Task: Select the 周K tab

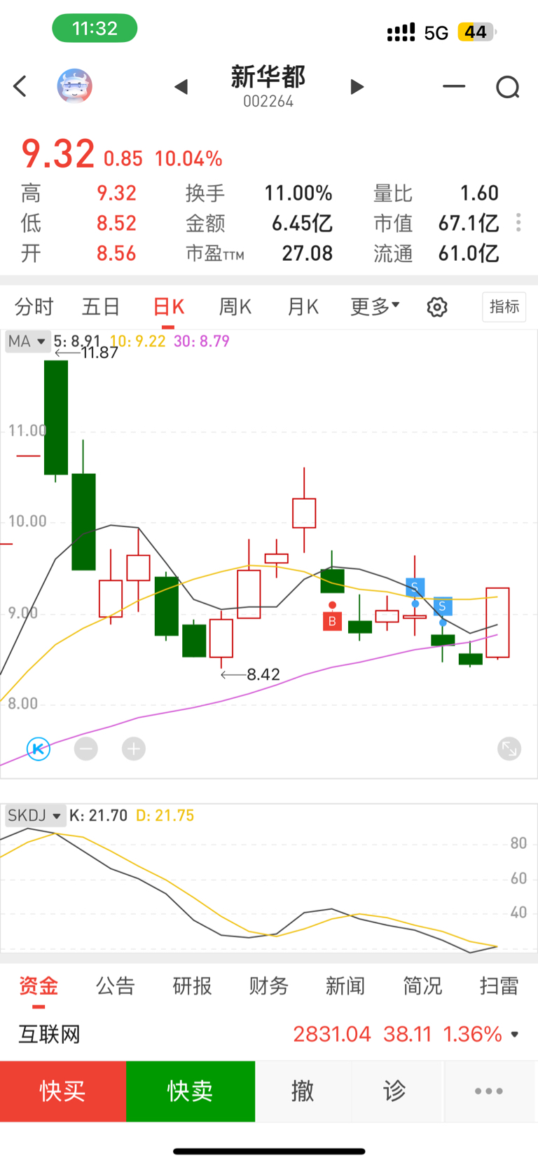Action: [x=235, y=307]
